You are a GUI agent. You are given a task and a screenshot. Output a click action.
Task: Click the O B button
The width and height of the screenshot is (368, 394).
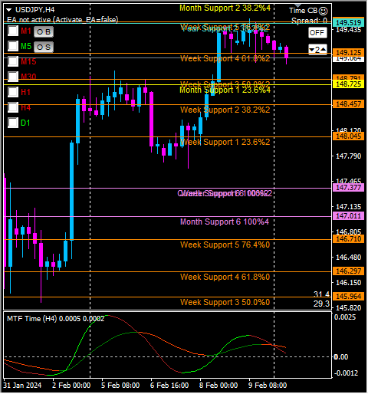point(44,31)
